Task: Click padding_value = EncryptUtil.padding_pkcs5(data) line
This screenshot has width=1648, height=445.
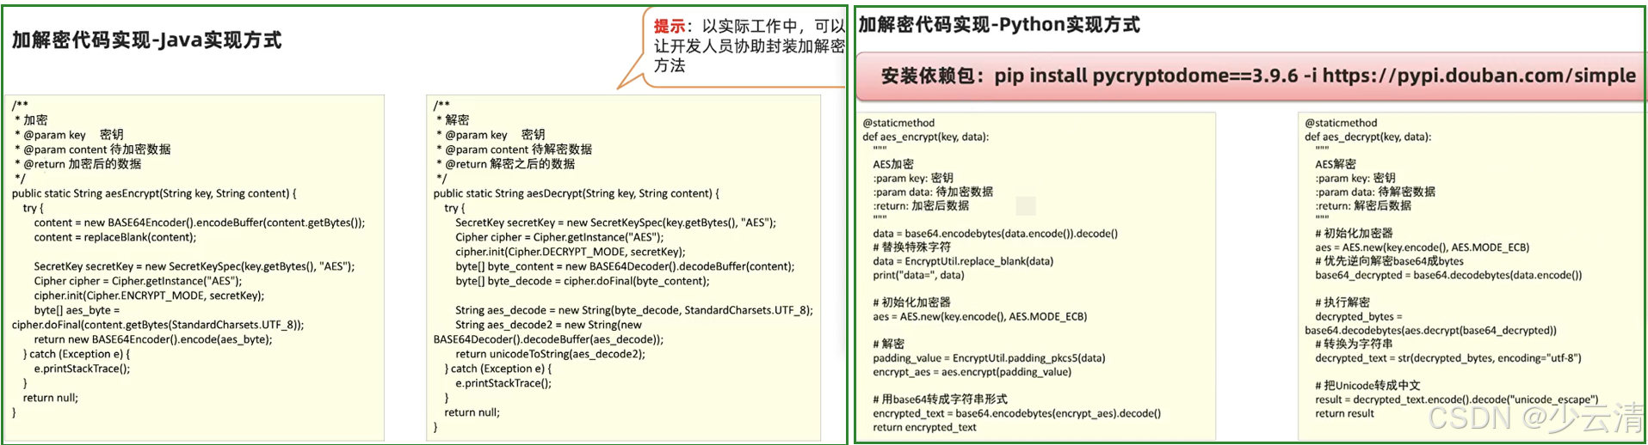Action: pyautogui.click(x=989, y=358)
